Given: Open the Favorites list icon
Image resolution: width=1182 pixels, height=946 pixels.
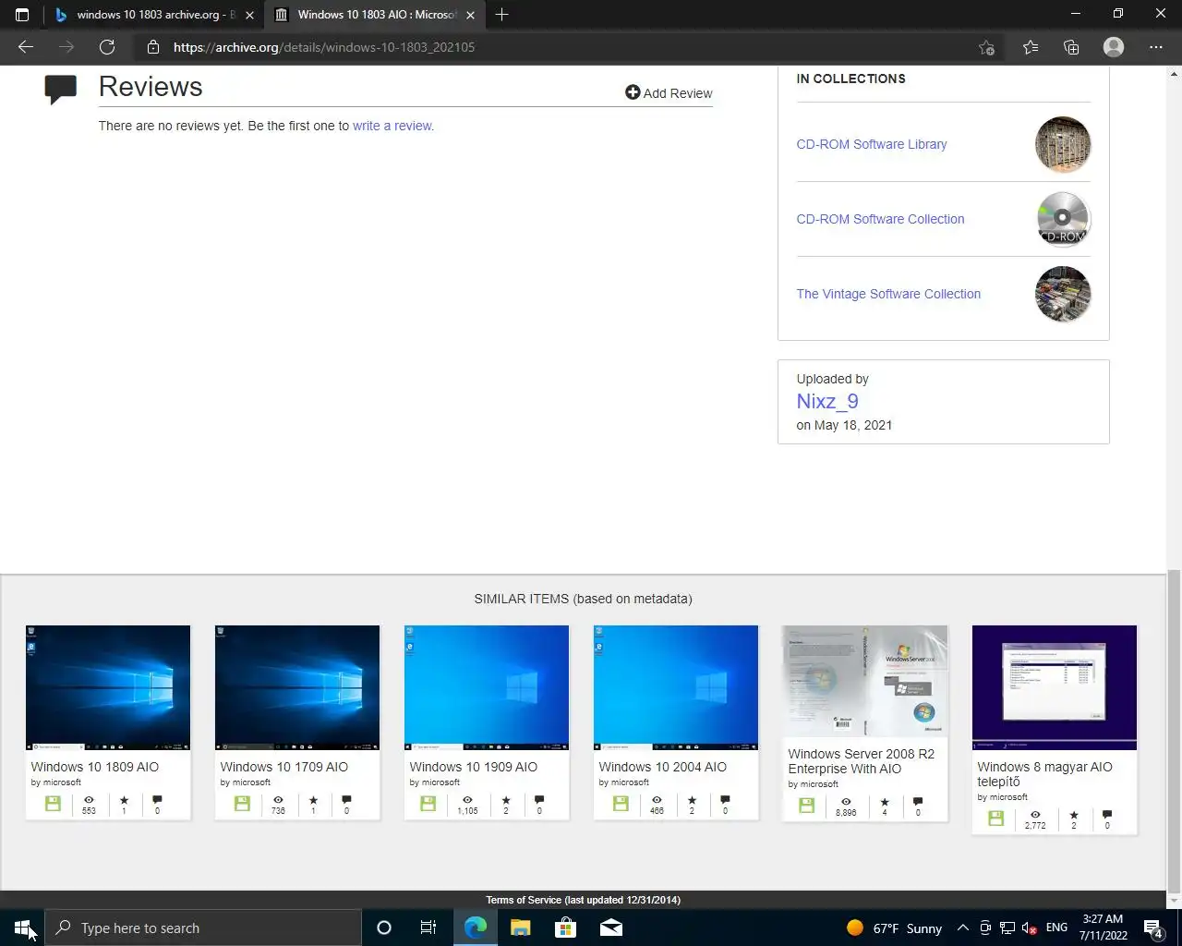Looking at the screenshot, I should 1031,47.
